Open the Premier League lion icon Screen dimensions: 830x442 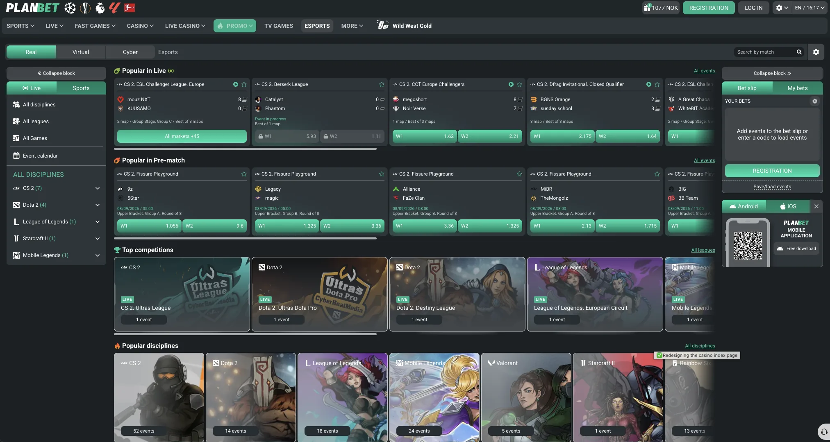(100, 8)
